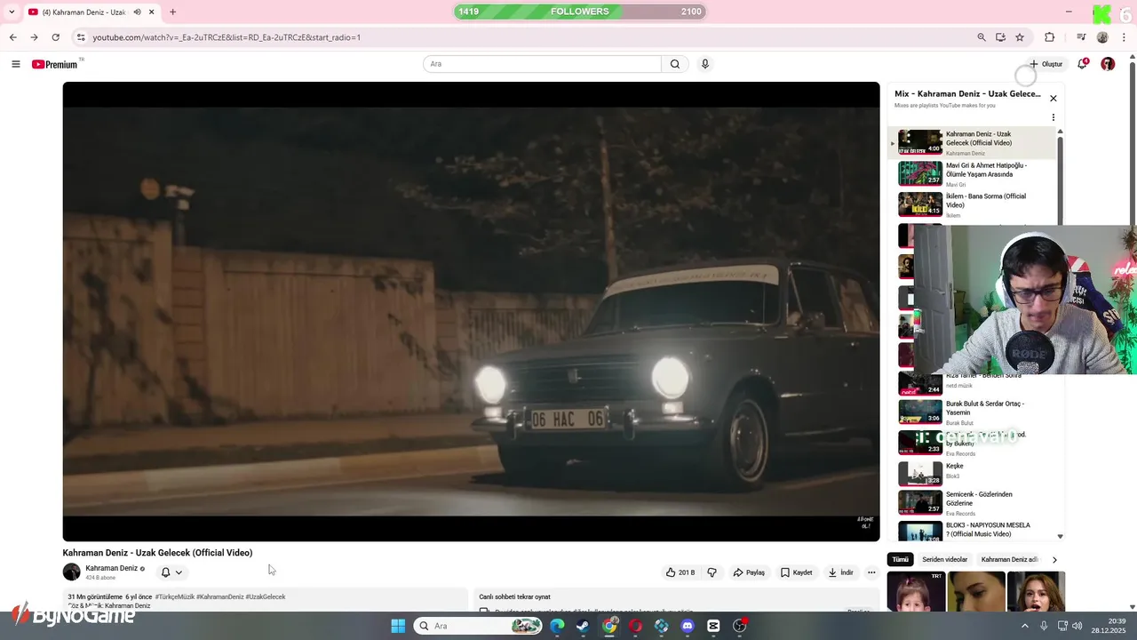
Task: Play Mavi Gri & Ahmet Hatipoğlu playlist item
Action: pyautogui.click(x=973, y=174)
